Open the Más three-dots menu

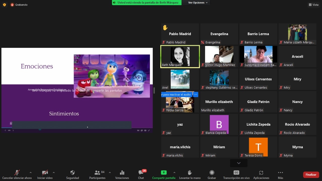point(280,173)
